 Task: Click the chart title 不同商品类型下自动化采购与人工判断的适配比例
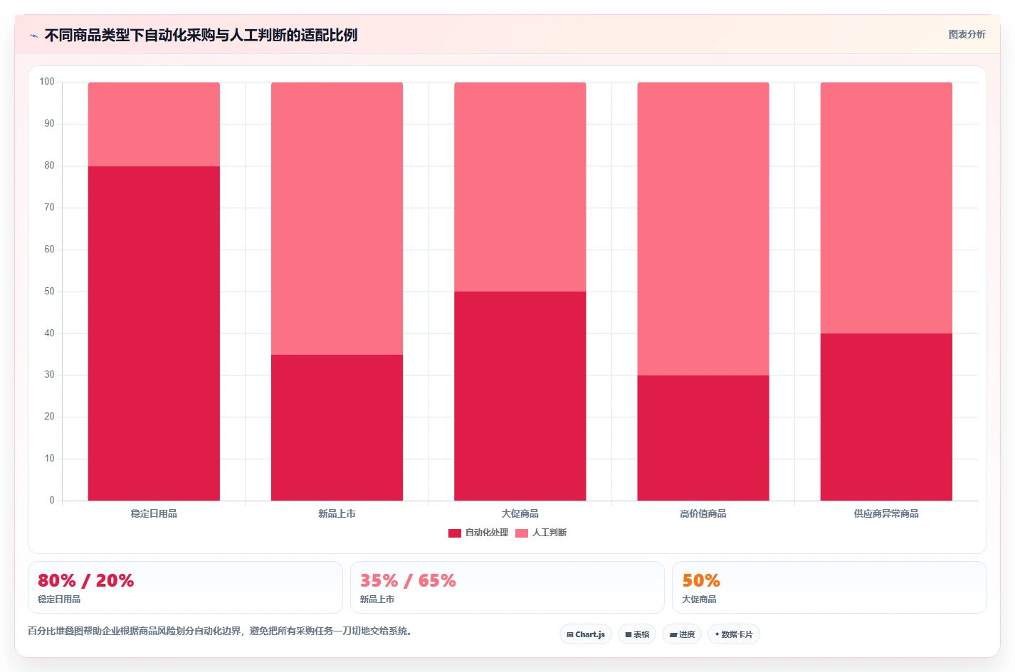201,35
